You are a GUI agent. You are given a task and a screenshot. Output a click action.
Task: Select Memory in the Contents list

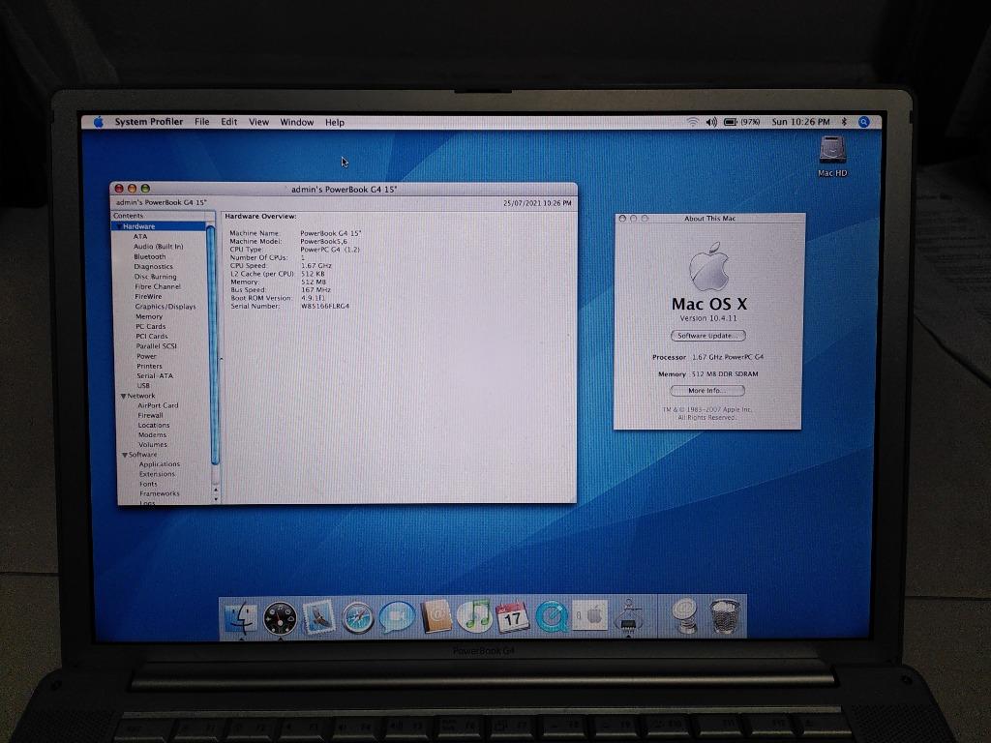149,316
